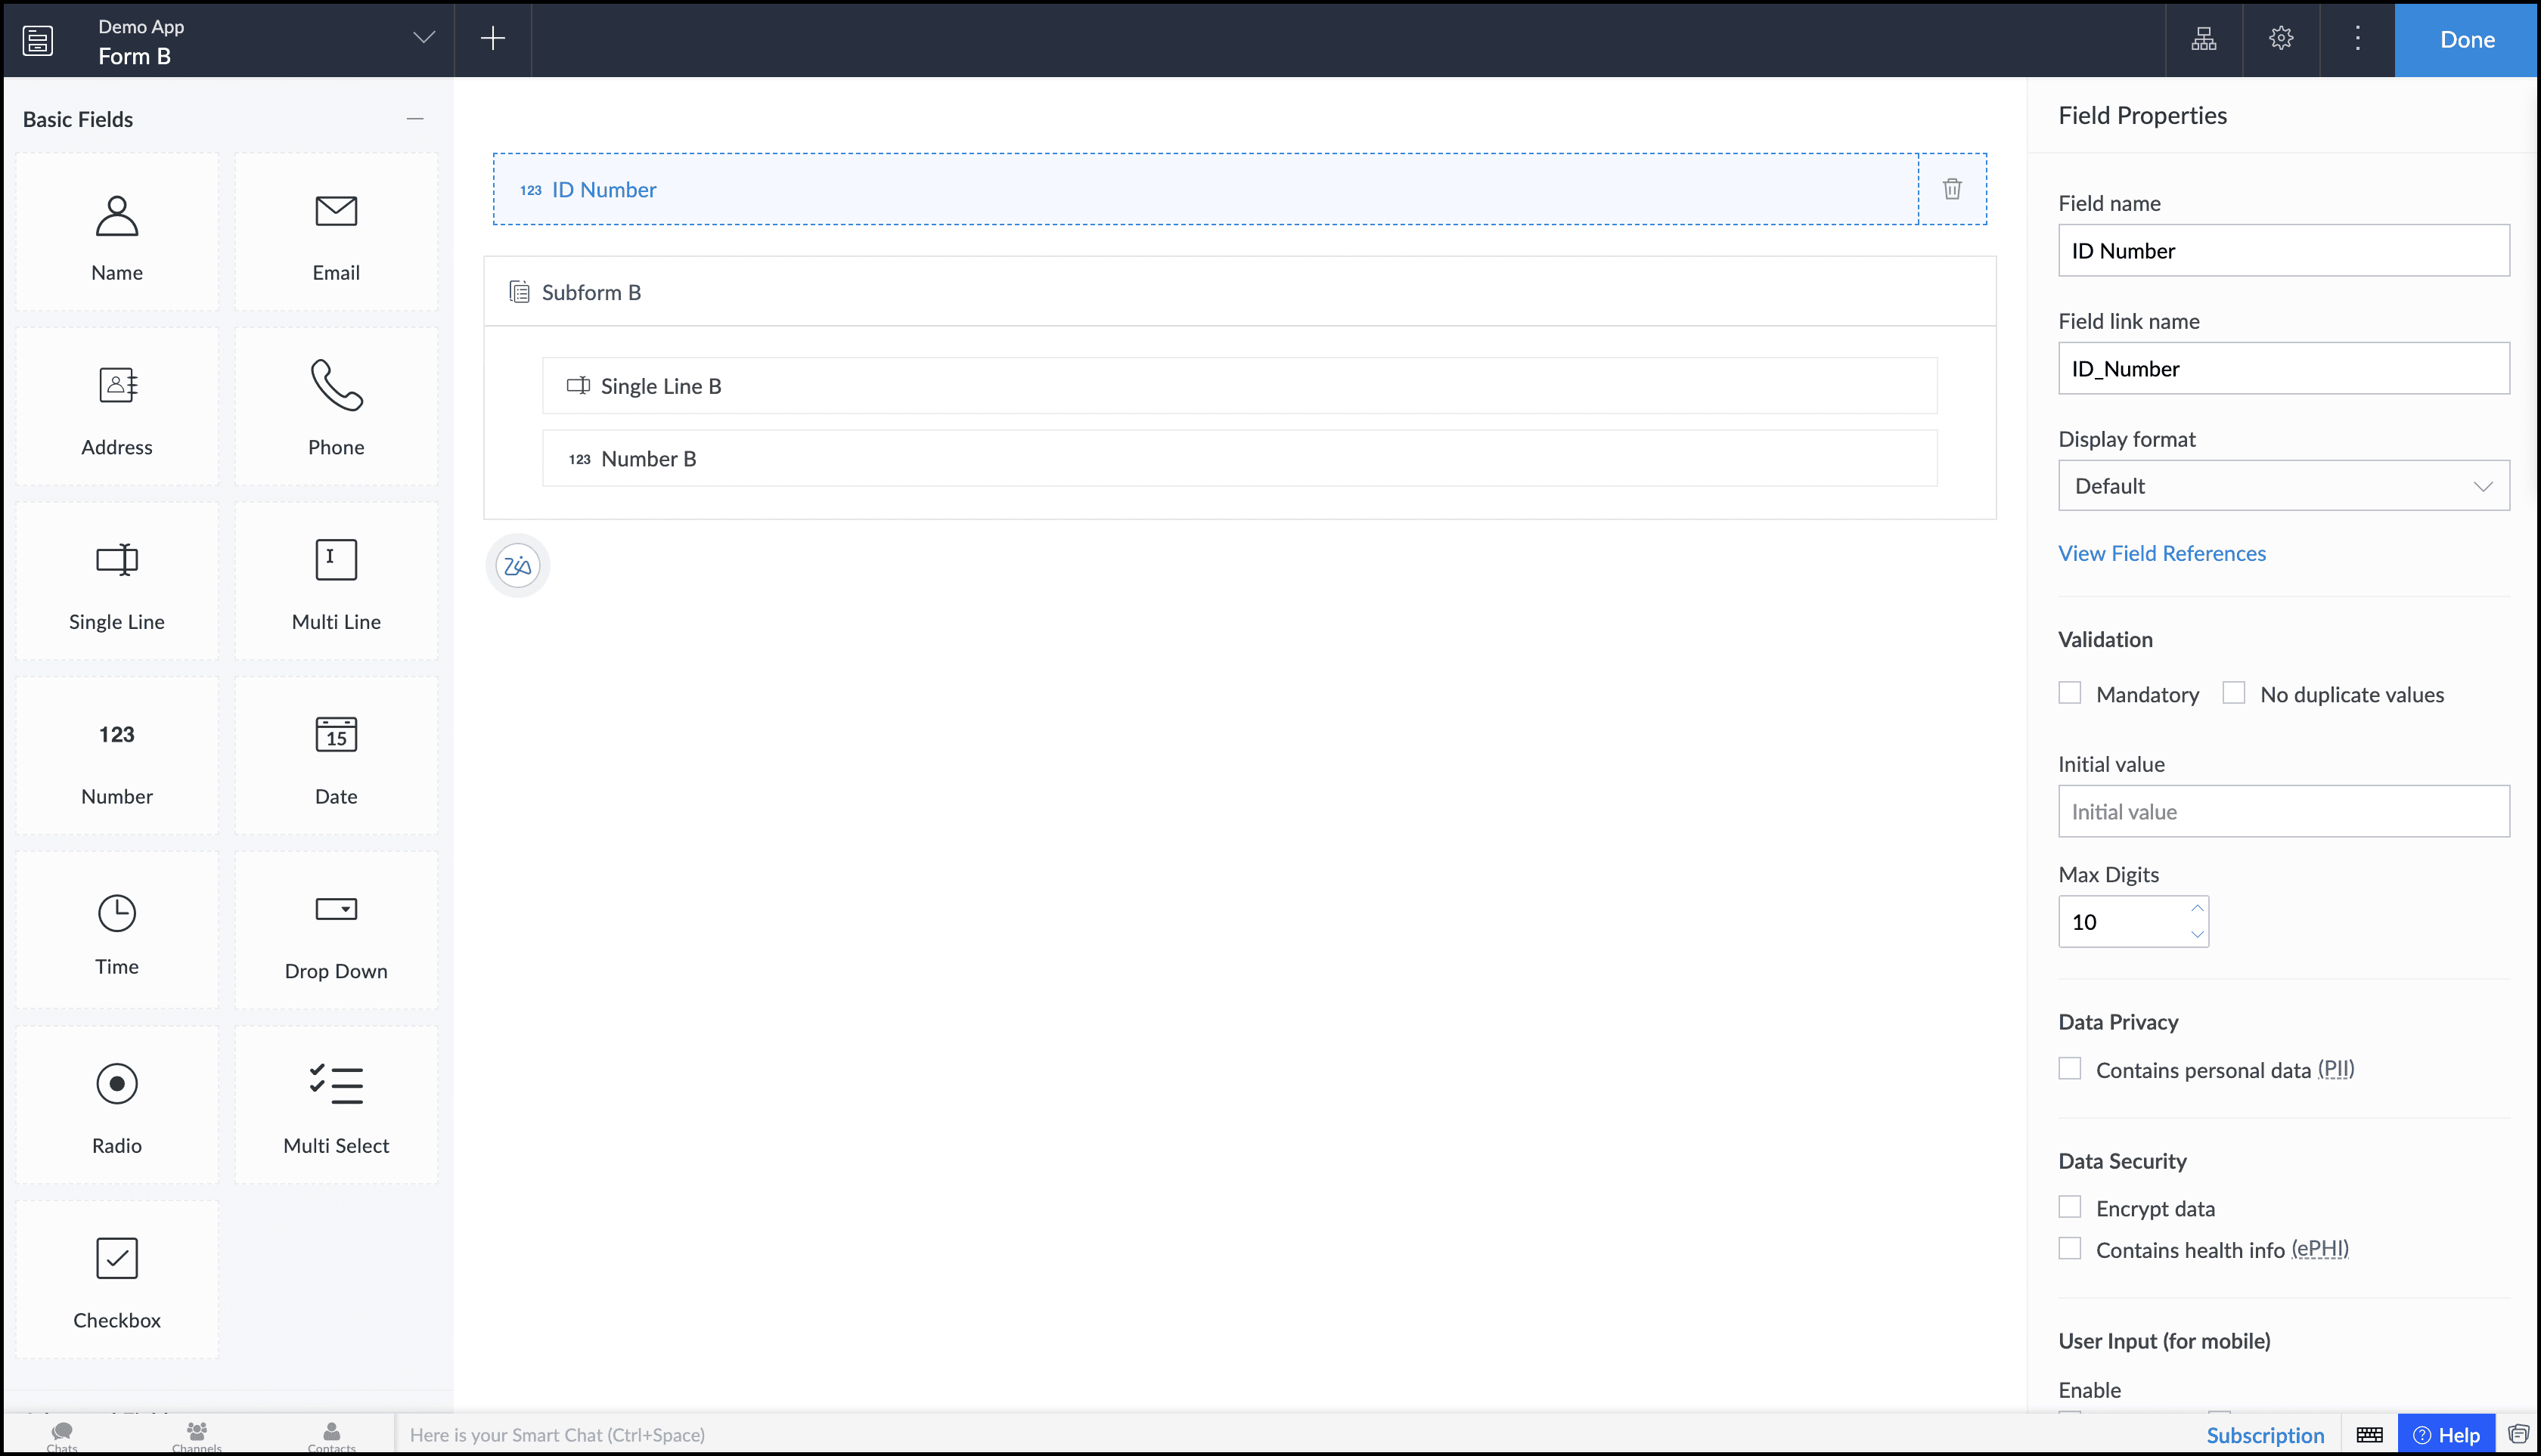Image resolution: width=2541 pixels, height=1456 pixels.
Task: Click the delete trash icon for ID Number
Action: click(1951, 189)
